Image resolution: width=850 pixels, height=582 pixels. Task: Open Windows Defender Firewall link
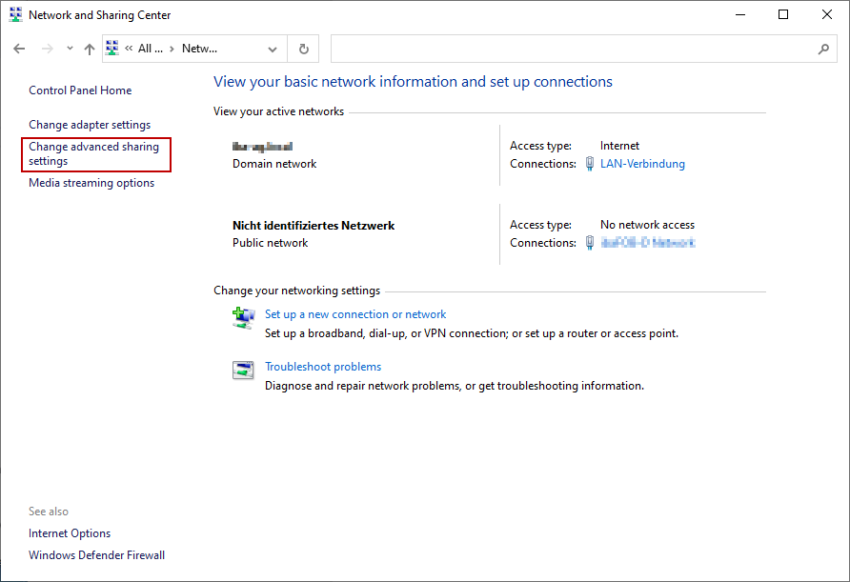[x=96, y=555]
